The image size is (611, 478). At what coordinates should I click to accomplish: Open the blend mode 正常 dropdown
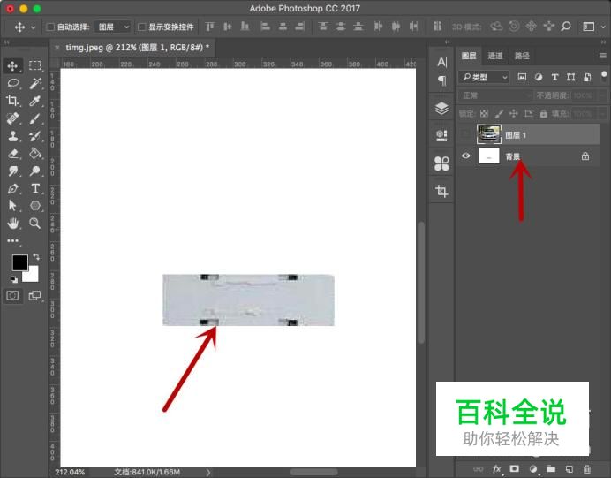click(495, 95)
